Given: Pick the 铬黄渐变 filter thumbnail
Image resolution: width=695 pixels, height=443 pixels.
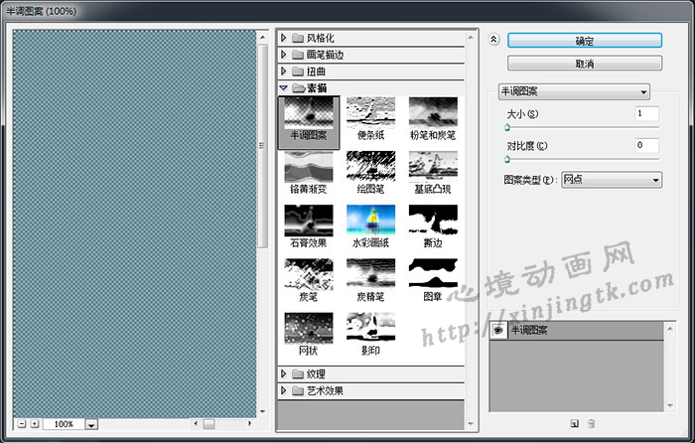Looking at the screenshot, I should [308, 172].
